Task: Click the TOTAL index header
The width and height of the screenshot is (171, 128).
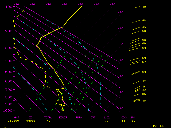Action: click(48, 117)
